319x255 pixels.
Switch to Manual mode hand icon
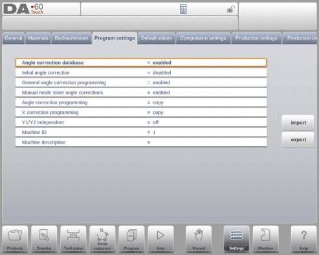click(x=199, y=239)
